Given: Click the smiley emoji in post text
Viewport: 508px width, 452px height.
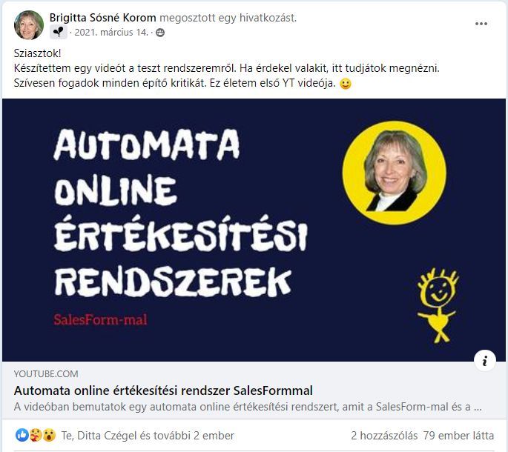Looking at the screenshot, I should pos(346,84).
